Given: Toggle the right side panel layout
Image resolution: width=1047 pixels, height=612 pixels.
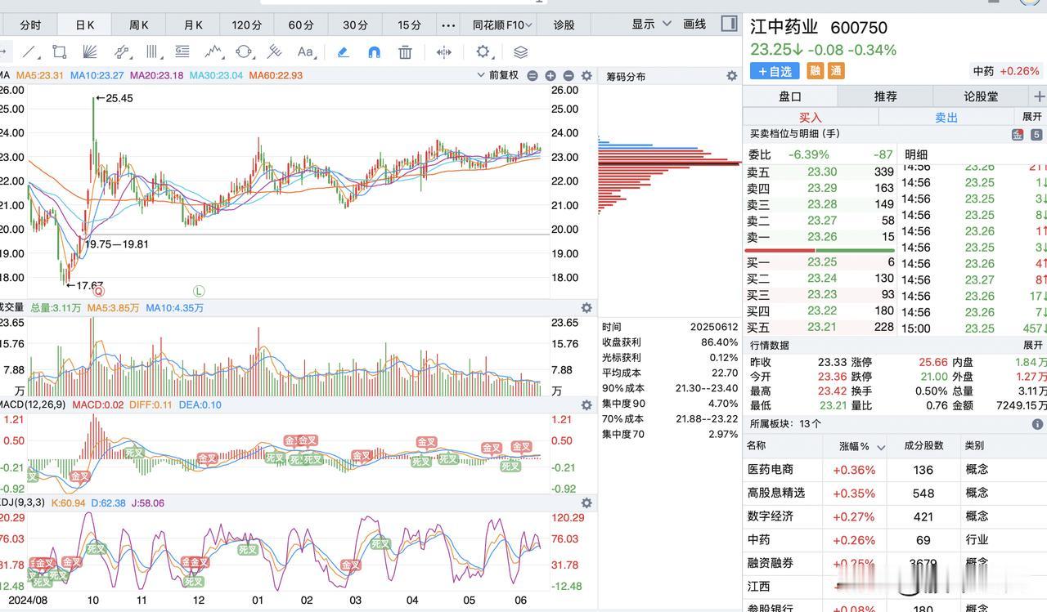Looking at the screenshot, I should pyautogui.click(x=729, y=24).
